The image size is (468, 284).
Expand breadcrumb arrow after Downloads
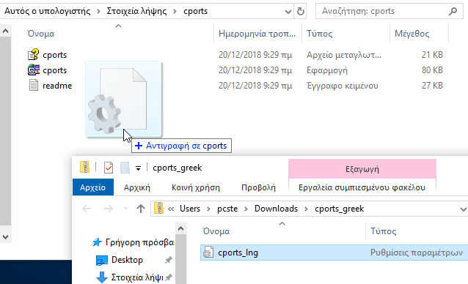(x=306, y=209)
